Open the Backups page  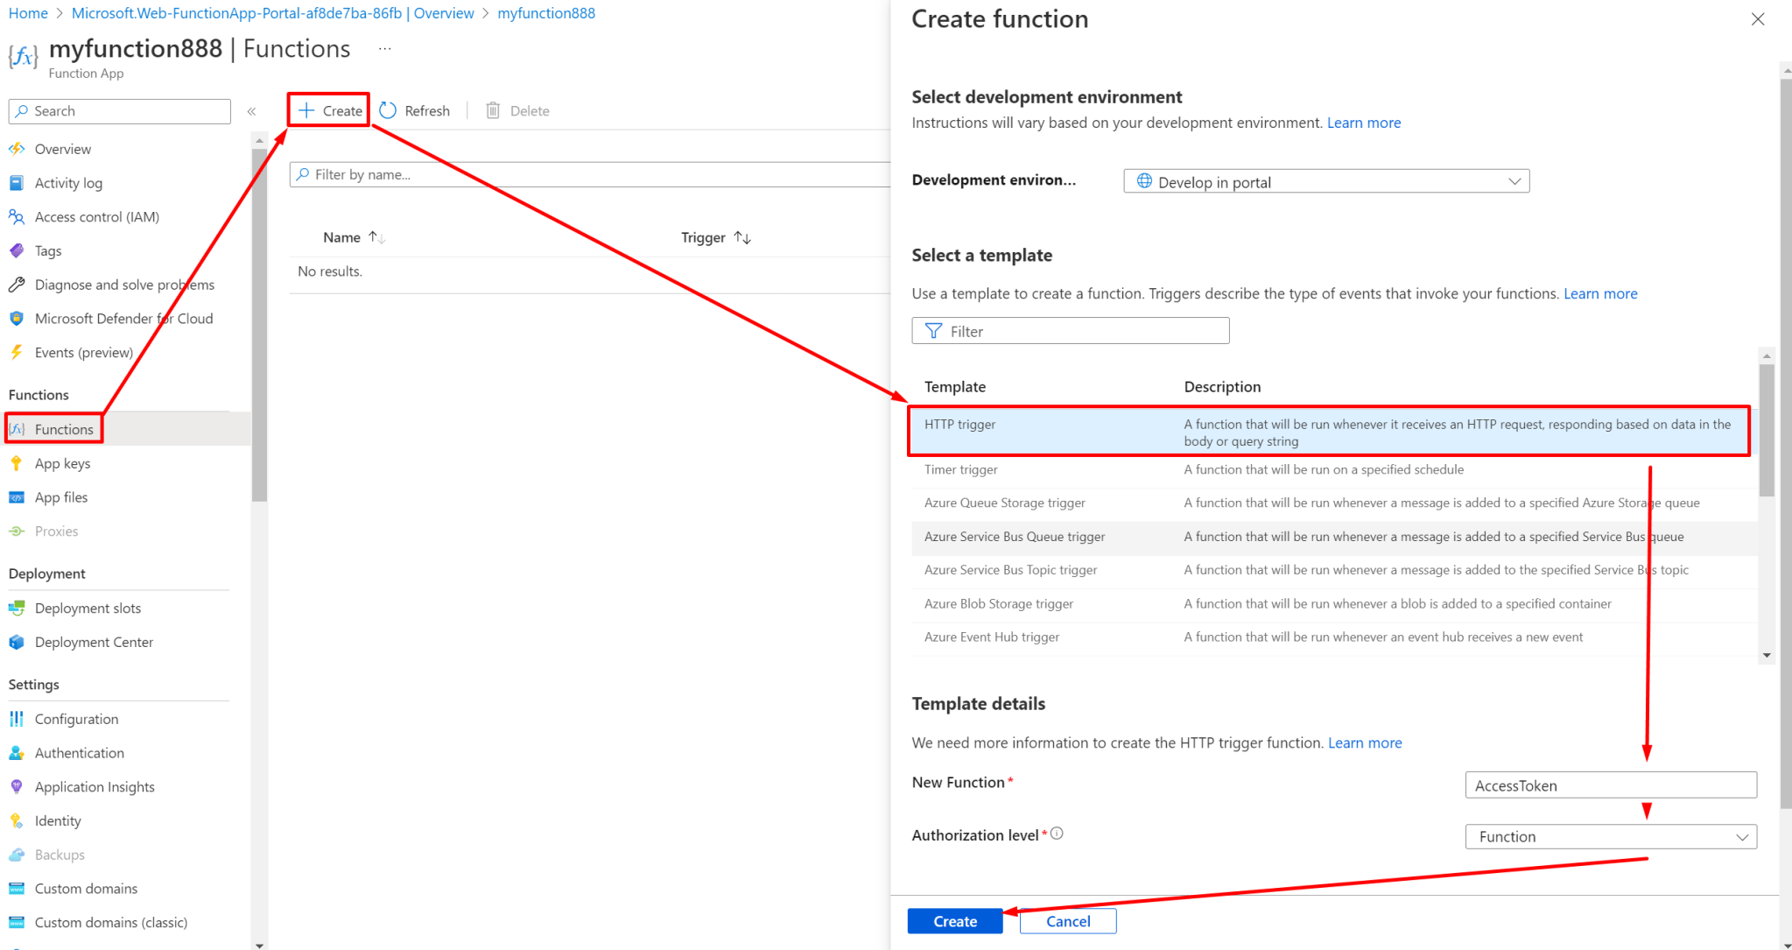point(60,855)
